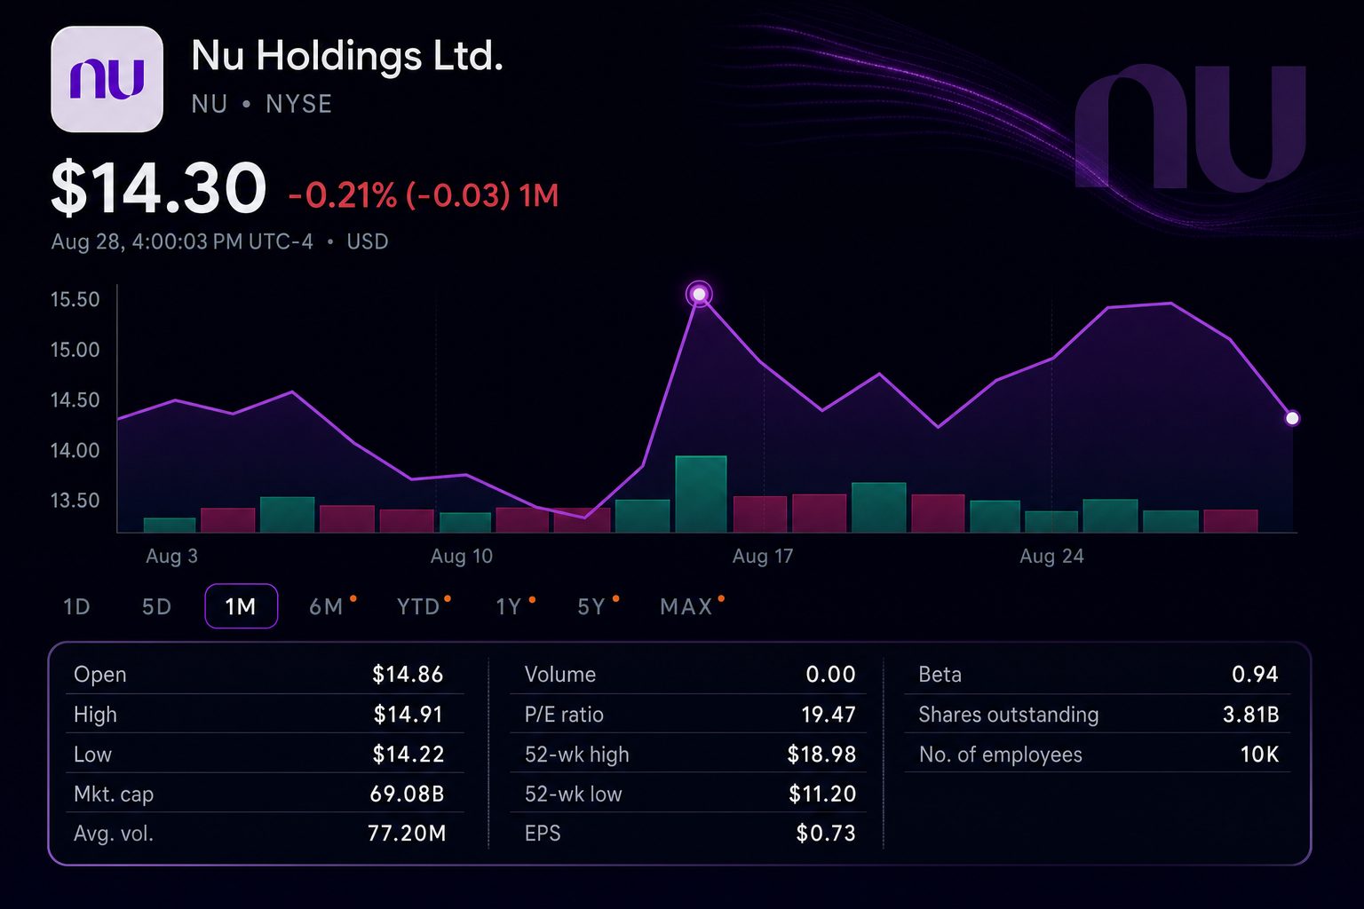1364x909 pixels.
Task: Click the Volume value 0.00
Action: 830,675
